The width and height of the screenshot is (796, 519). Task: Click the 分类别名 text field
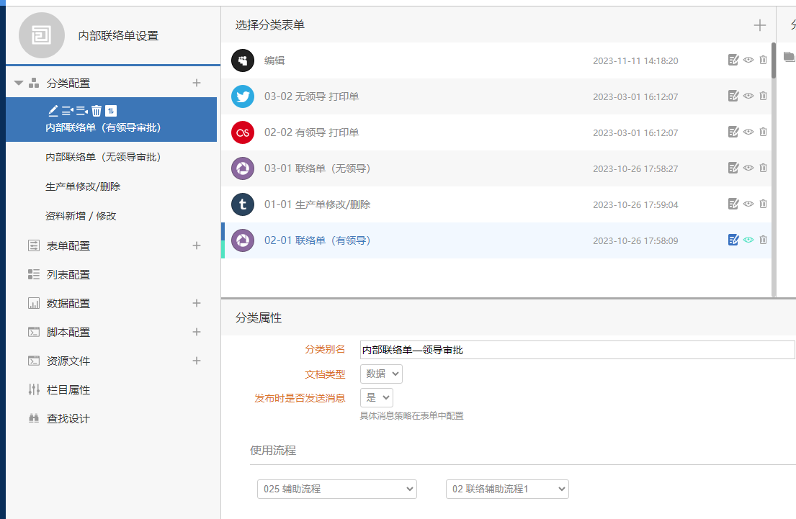click(x=576, y=350)
